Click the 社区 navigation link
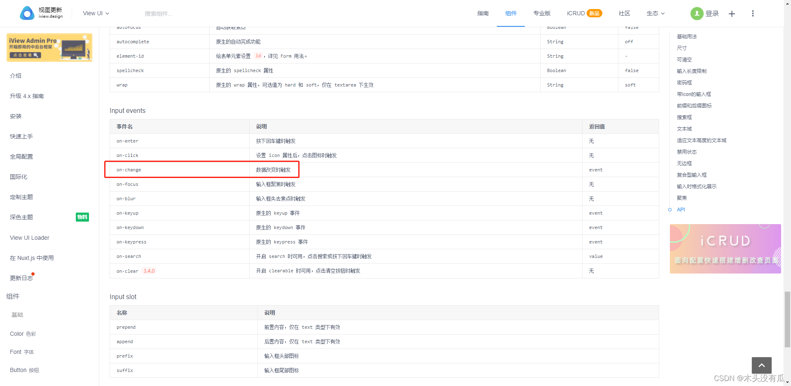 click(624, 13)
